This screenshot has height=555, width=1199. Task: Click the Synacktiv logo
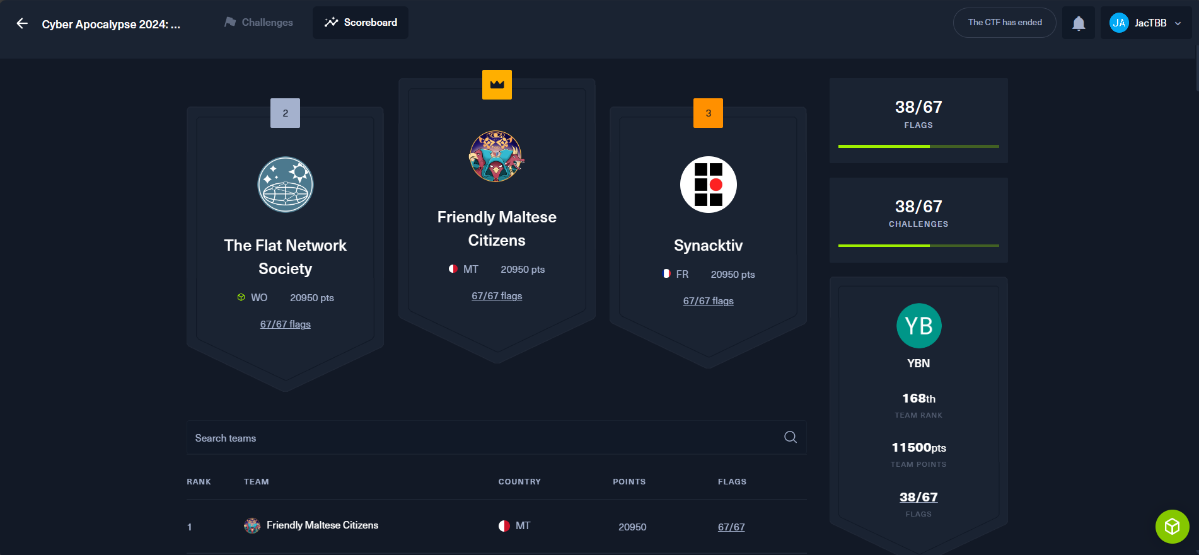(x=709, y=185)
